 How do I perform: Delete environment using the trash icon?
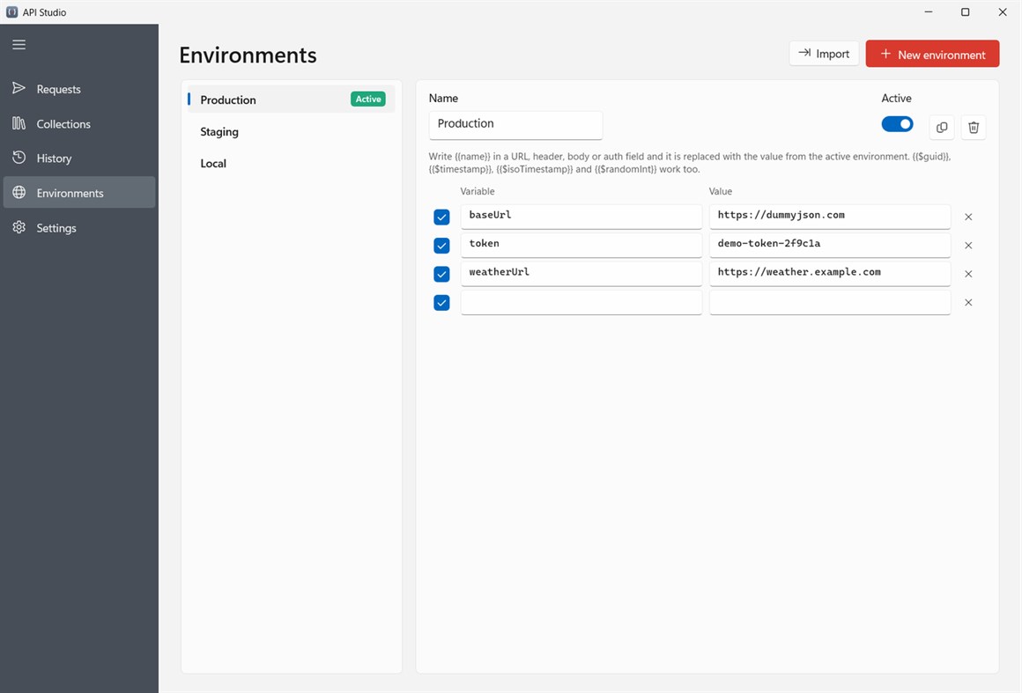(974, 127)
